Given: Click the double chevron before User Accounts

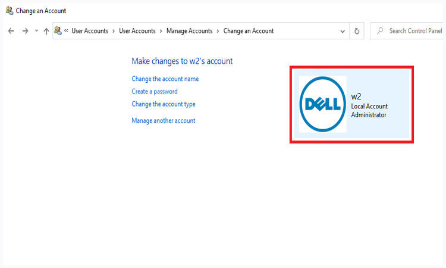Looking at the screenshot, I should coord(66,30).
